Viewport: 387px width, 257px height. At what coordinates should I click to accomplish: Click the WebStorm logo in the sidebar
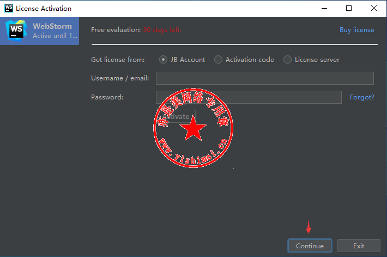pos(16,30)
